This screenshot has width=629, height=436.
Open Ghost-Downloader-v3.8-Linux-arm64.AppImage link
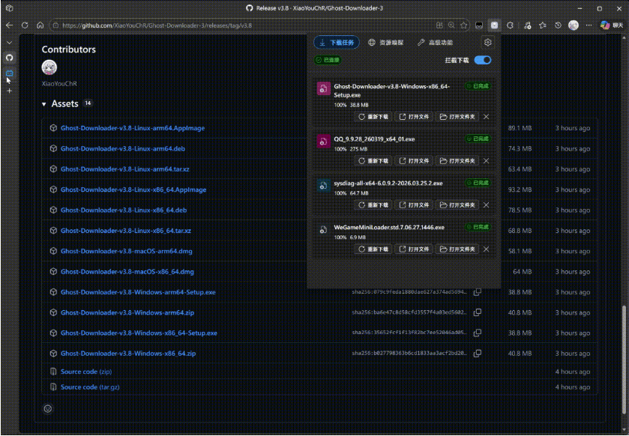[x=133, y=128]
